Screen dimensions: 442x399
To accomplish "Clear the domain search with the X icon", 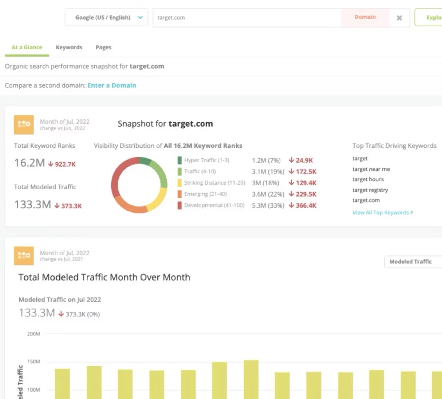I will click(x=399, y=18).
